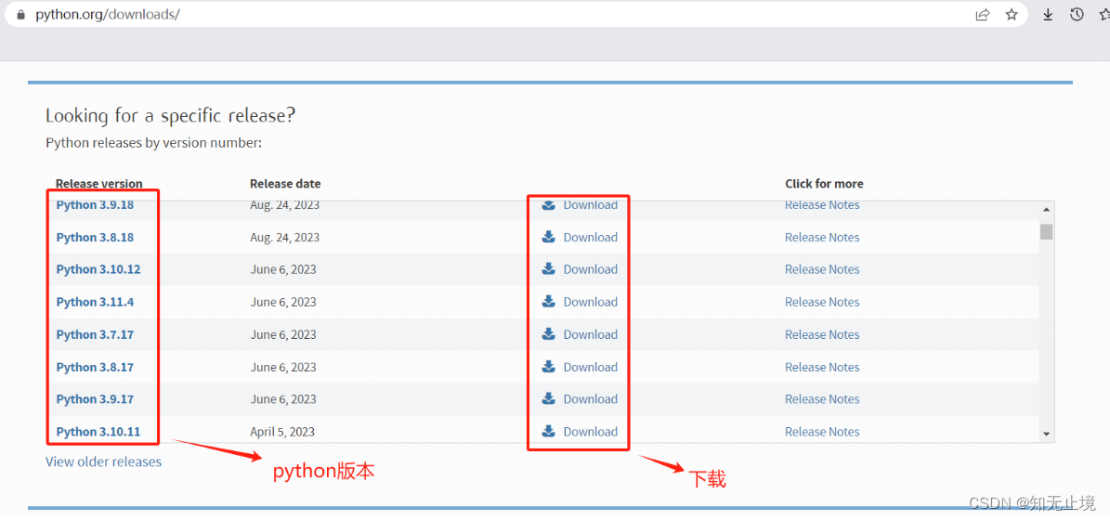
Task: Click download icon for Python 3.10.11
Action: (x=549, y=432)
